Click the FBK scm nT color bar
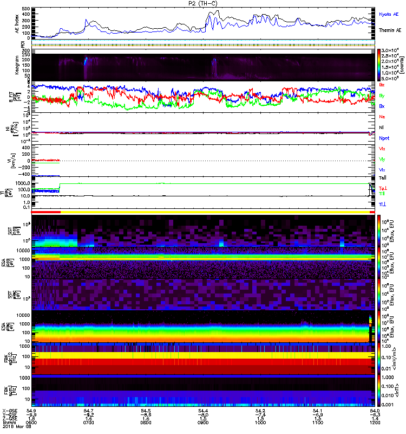 [x=379, y=391]
